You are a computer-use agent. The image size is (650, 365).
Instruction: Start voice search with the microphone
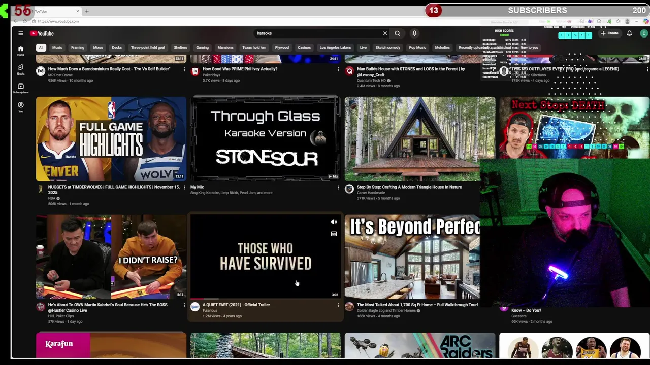[414, 33]
